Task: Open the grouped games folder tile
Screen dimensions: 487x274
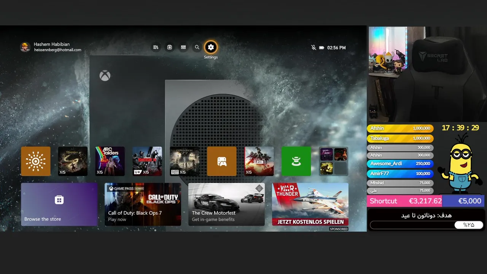Action: 333,161
